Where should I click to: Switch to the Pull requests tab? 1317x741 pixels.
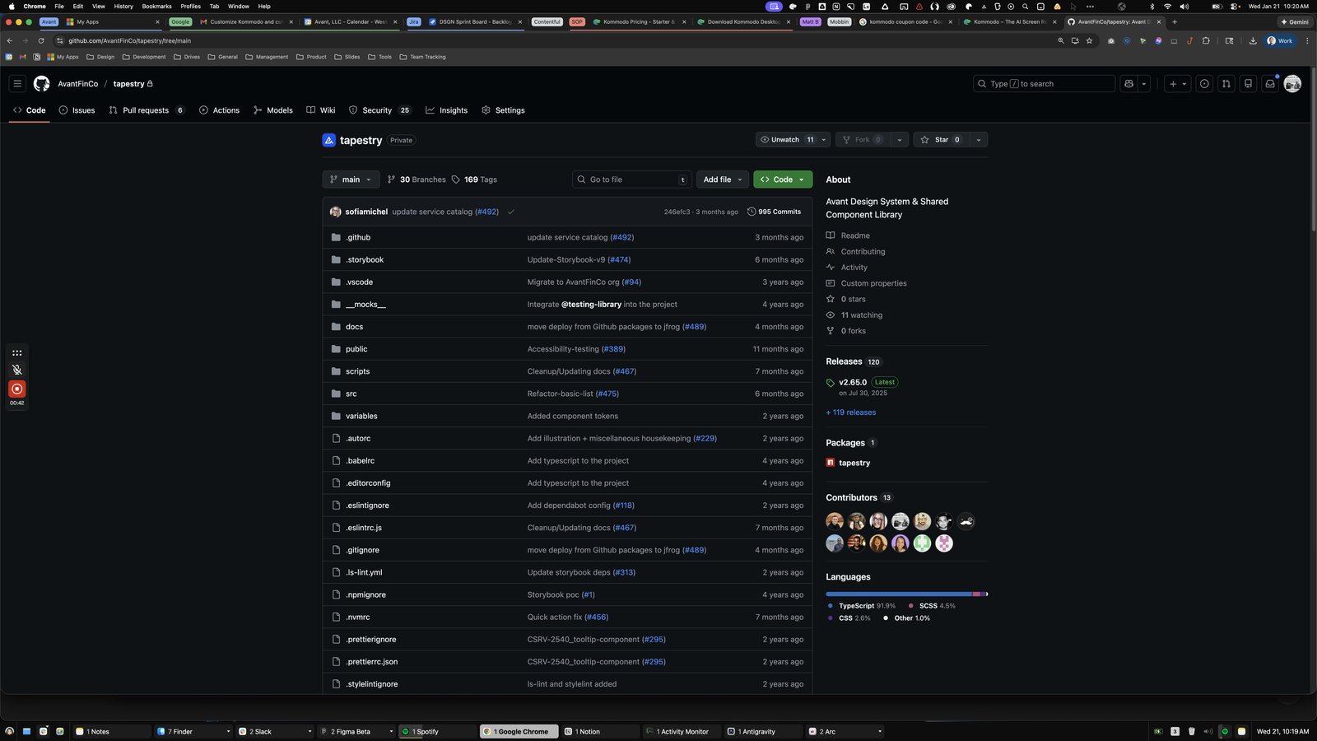[x=147, y=110]
